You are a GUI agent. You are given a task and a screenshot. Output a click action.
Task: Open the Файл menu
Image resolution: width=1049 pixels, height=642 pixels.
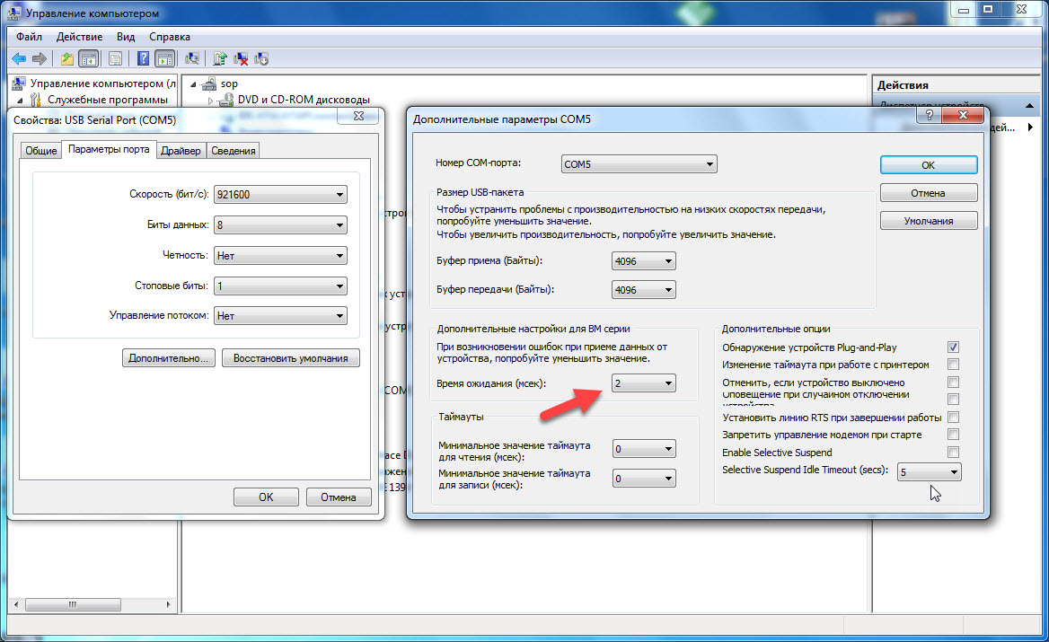[29, 37]
